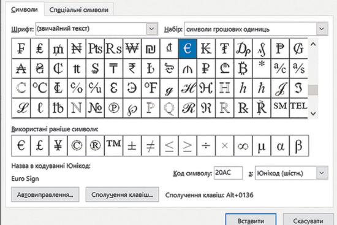Click the Alt+0136 shortcut text
Screen dimensions: 337x225
[240, 195]
